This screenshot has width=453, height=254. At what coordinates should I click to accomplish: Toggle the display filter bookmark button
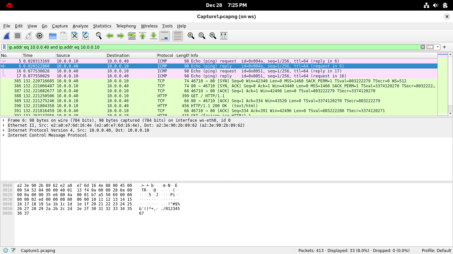point(4,47)
